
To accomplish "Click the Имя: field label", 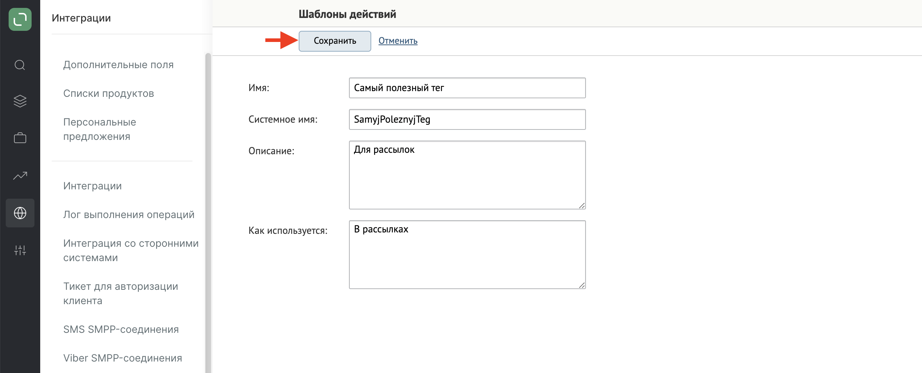I will click(x=259, y=88).
